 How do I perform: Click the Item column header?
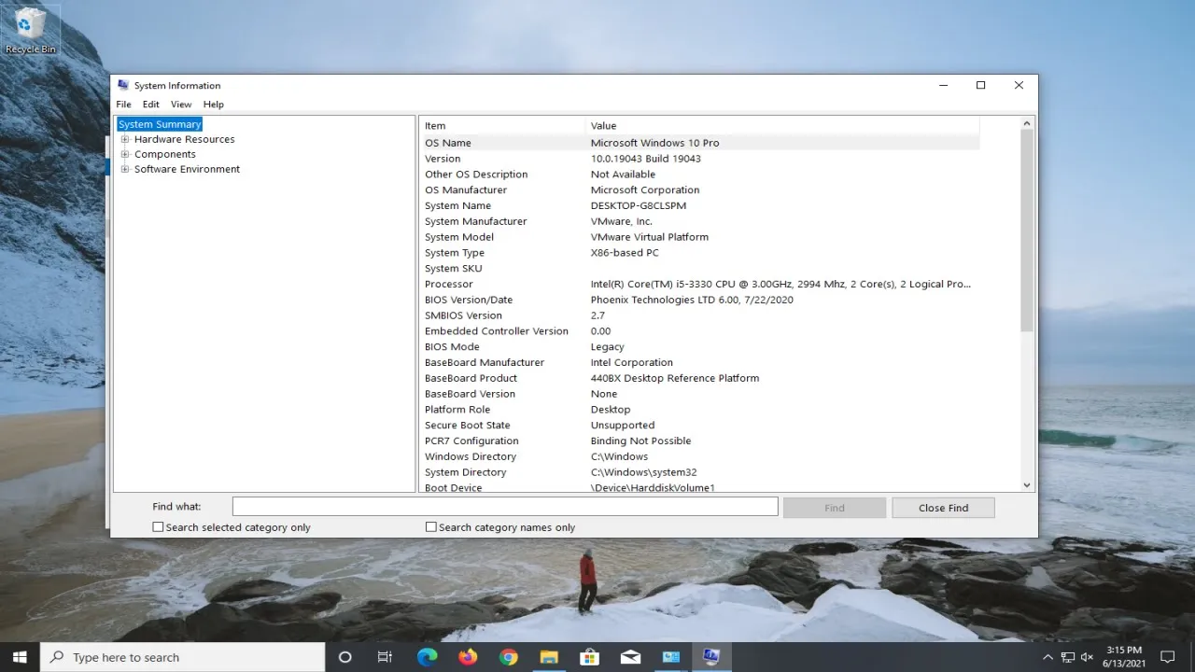[502, 125]
